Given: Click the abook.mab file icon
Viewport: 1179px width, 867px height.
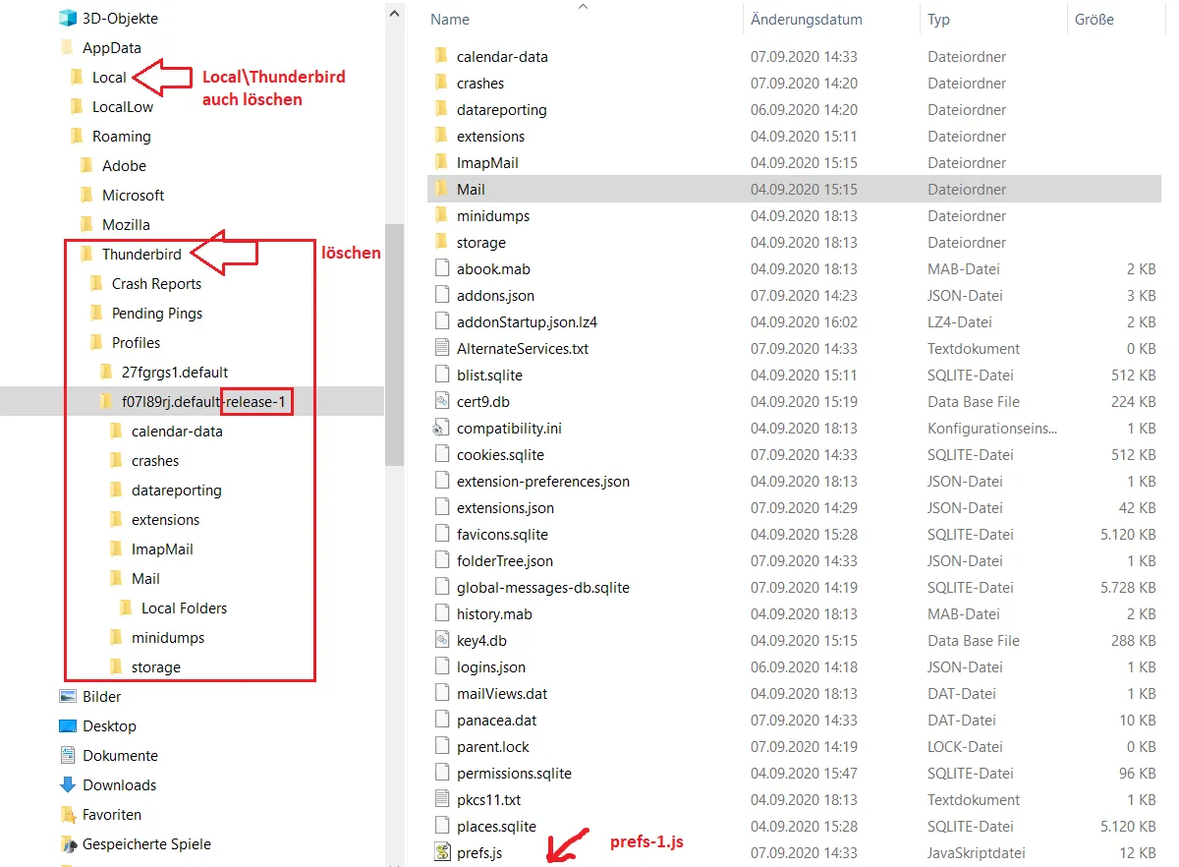Looking at the screenshot, I should tap(441, 268).
